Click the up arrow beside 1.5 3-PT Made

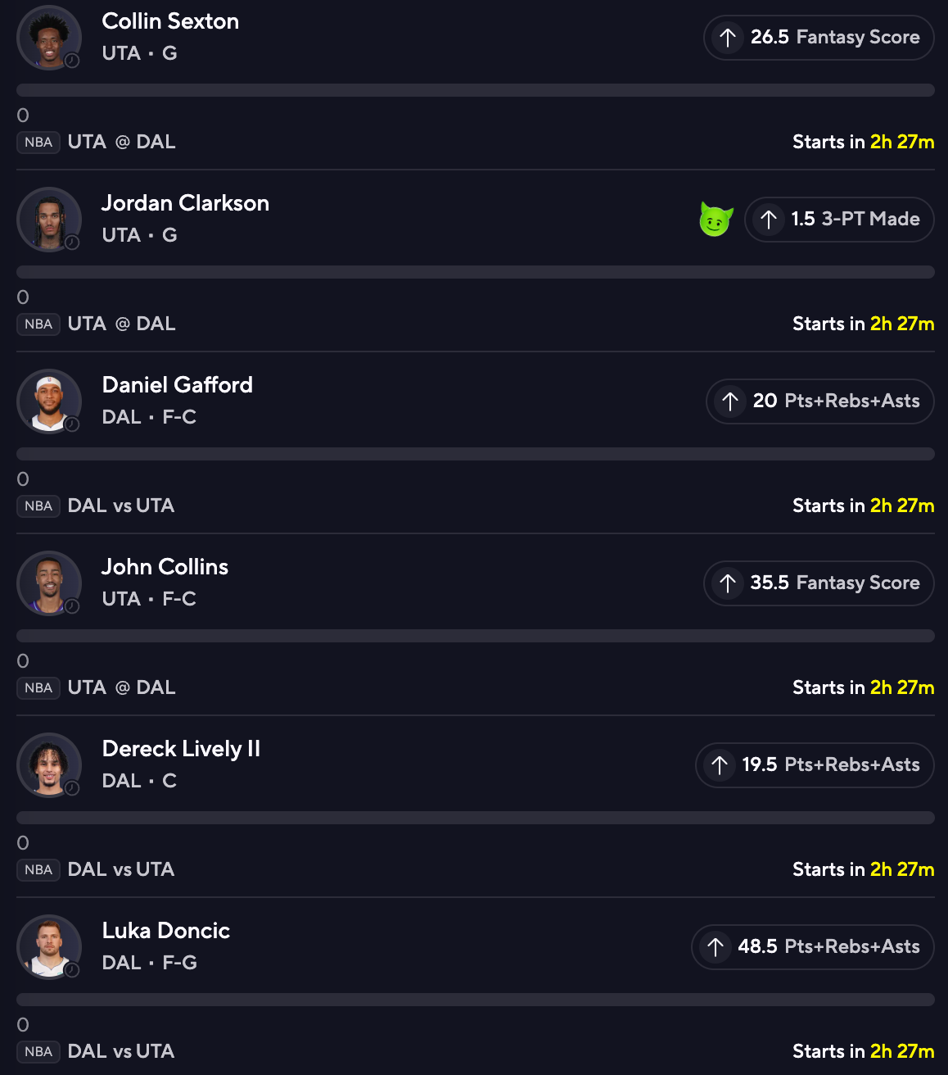click(x=768, y=220)
